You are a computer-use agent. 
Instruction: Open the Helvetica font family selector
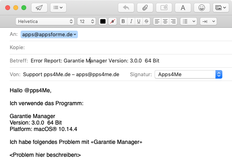[45, 21]
